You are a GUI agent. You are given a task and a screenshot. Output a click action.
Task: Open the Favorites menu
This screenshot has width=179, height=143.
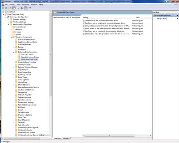click(x=26, y=5)
